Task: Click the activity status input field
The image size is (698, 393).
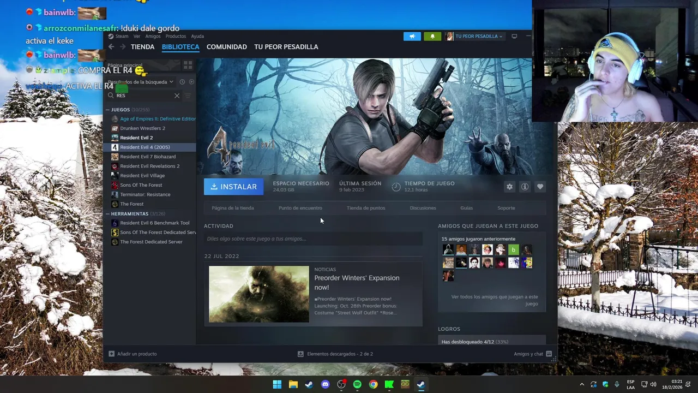Action: (313, 239)
